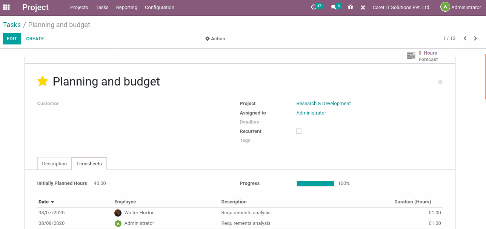The image size is (486, 229).
Task: Open the developer tools wrench icon
Action: (363, 7)
